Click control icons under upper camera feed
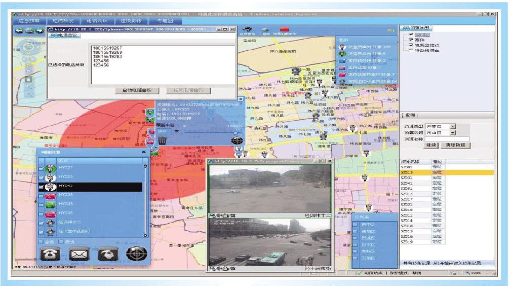 pyautogui.click(x=223, y=216)
